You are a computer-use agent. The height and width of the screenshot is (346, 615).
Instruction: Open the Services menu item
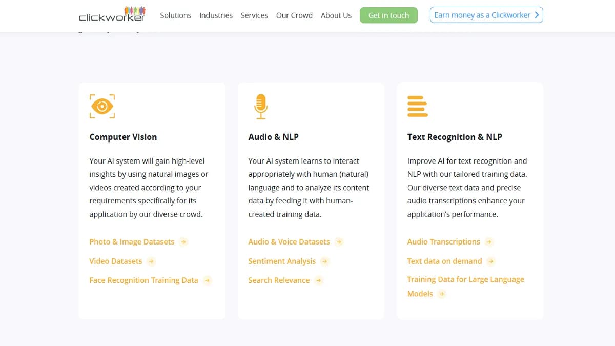(254, 15)
